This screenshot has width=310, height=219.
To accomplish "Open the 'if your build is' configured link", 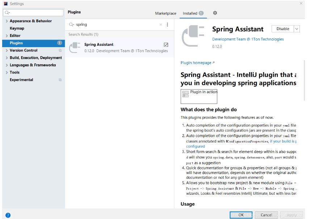I will coord(283,141).
